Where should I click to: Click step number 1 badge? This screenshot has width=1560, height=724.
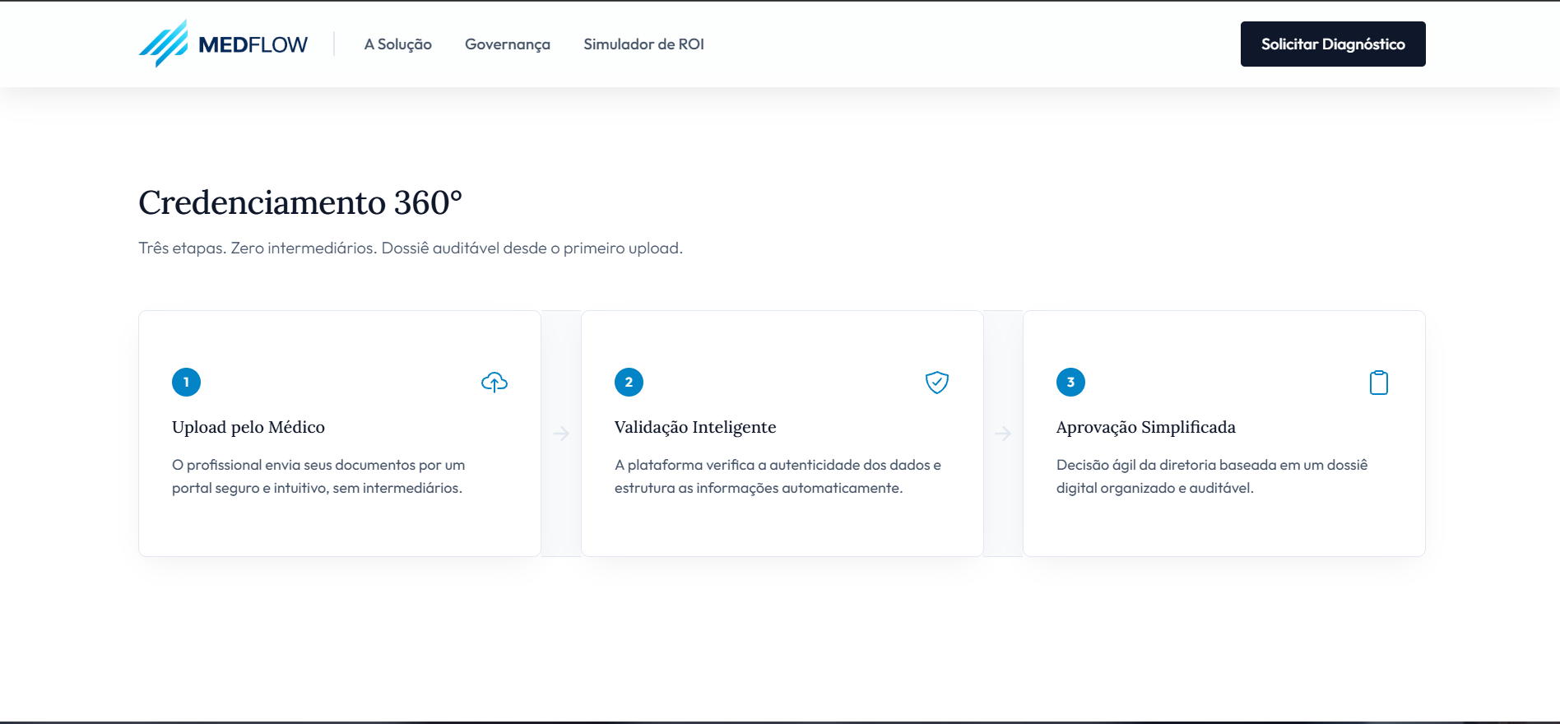pyautogui.click(x=186, y=382)
